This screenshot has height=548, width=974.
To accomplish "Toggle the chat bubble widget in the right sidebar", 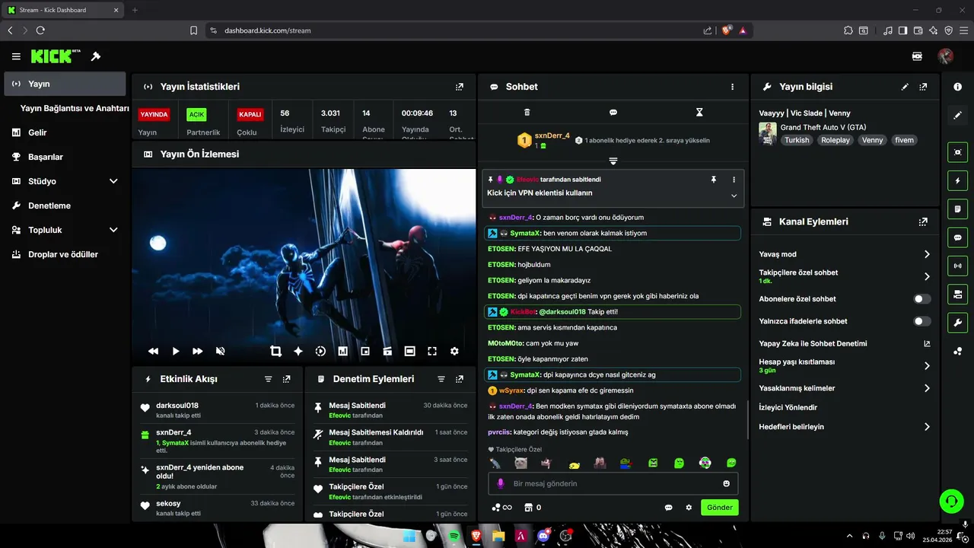I will [958, 237].
